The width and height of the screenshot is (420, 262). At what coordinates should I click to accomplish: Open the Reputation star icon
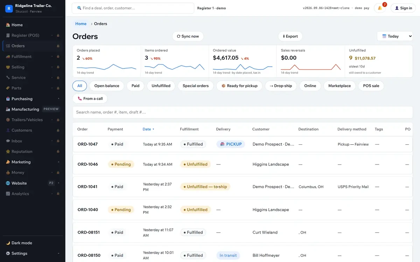(x=8, y=152)
